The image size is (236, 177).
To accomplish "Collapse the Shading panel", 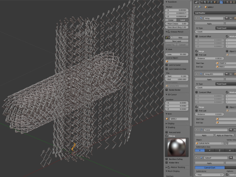I will (x=167, y=127).
